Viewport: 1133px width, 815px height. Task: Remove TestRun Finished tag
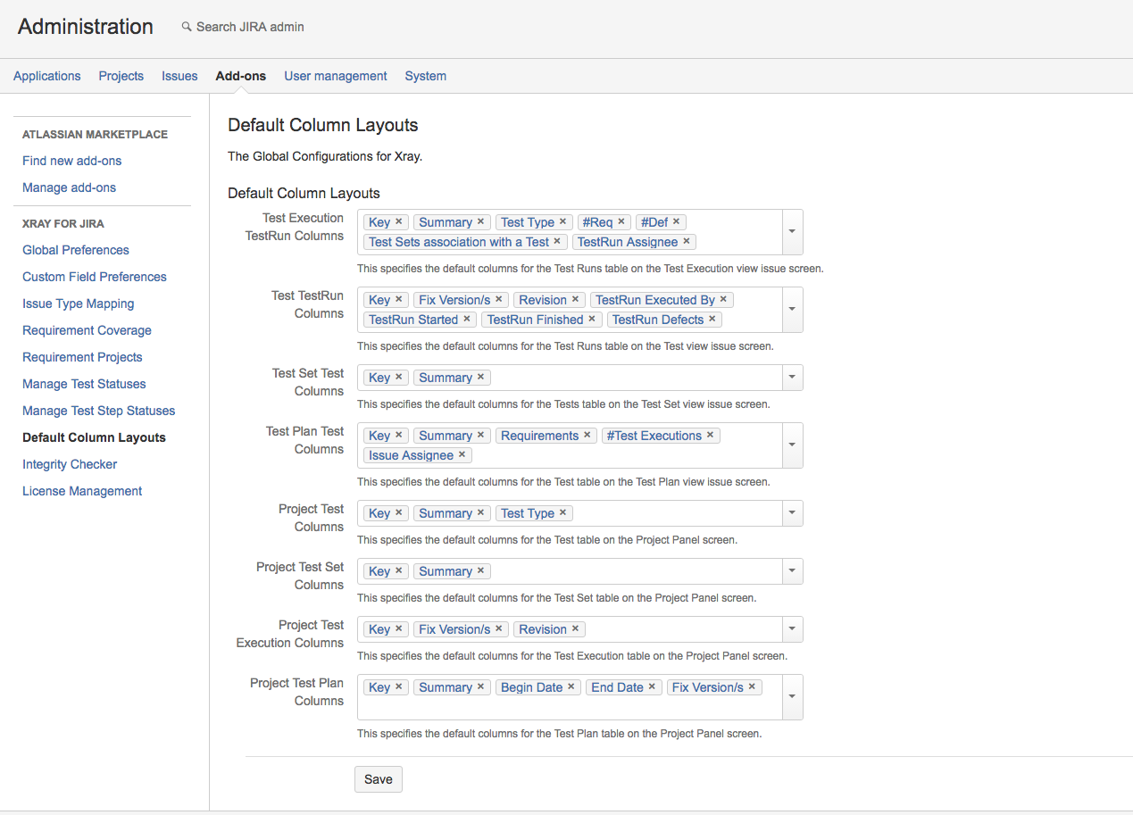tap(592, 319)
